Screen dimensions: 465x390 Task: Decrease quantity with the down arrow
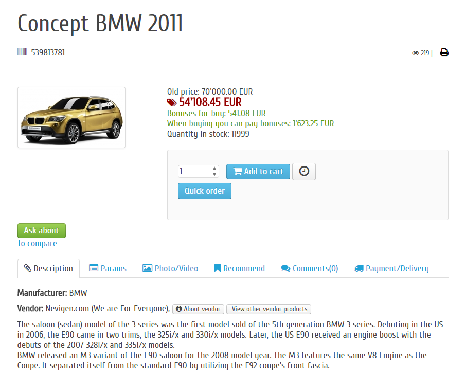pyautogui.click(x=214, y=174)
